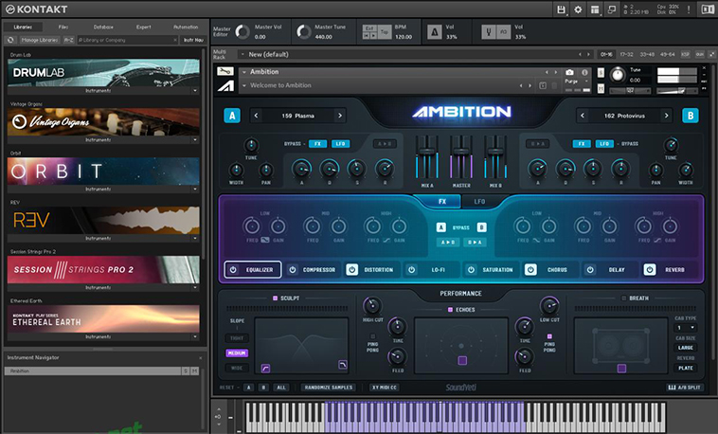The height and width of the screenshot is (434, 718).
Task: Toggle layer B LFO bypass
Action: (604, 144)
